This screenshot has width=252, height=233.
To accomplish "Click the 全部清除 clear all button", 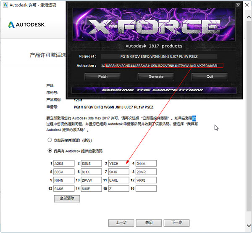I will point(67,199).
